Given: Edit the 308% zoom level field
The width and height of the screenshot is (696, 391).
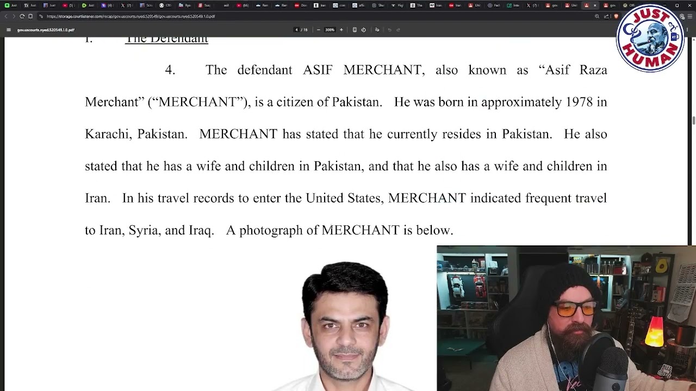Looking at the screenshot, I should click(x=330, y=30).
